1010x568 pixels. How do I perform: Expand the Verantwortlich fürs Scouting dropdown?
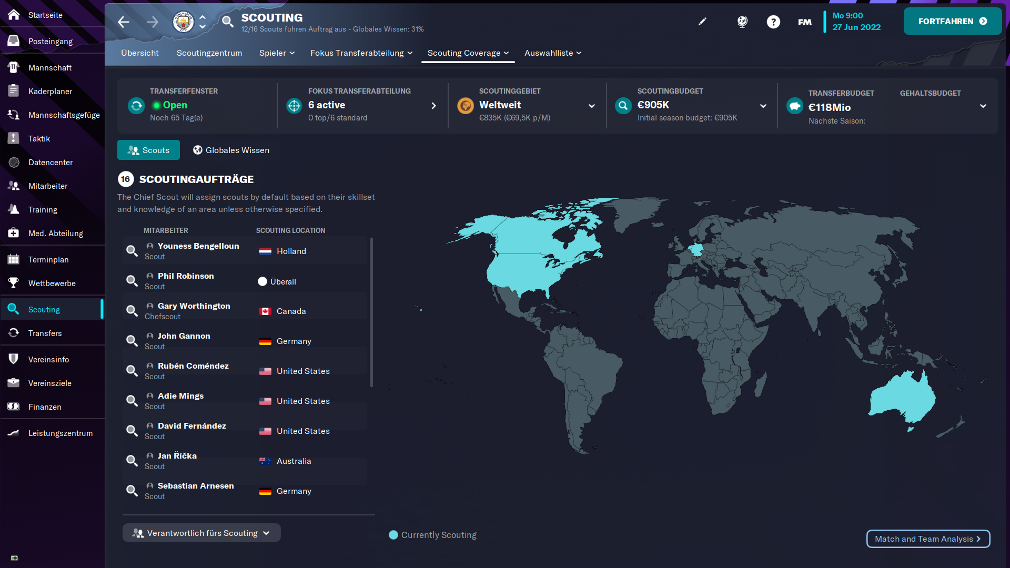(201, 533)
